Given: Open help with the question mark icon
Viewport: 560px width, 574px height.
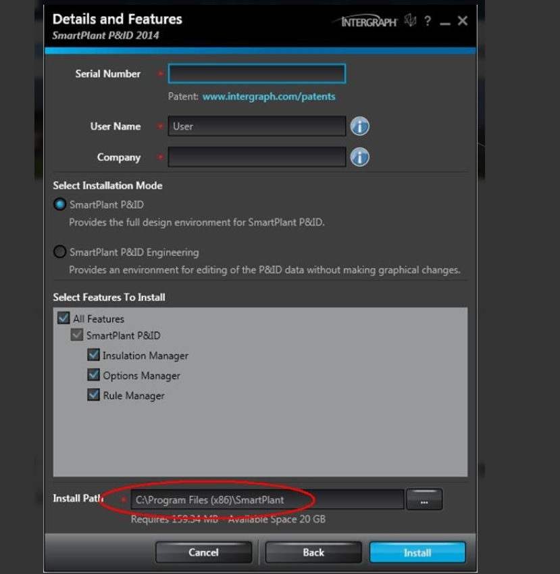Looking at the screenshot, I should pyautogui.click(x=427, y=21).
